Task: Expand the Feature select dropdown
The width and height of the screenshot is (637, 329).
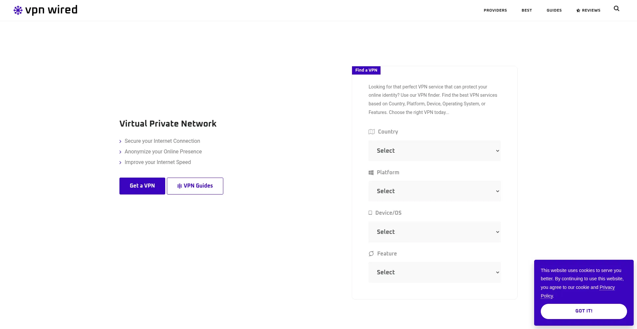Action: click(434, 272)
